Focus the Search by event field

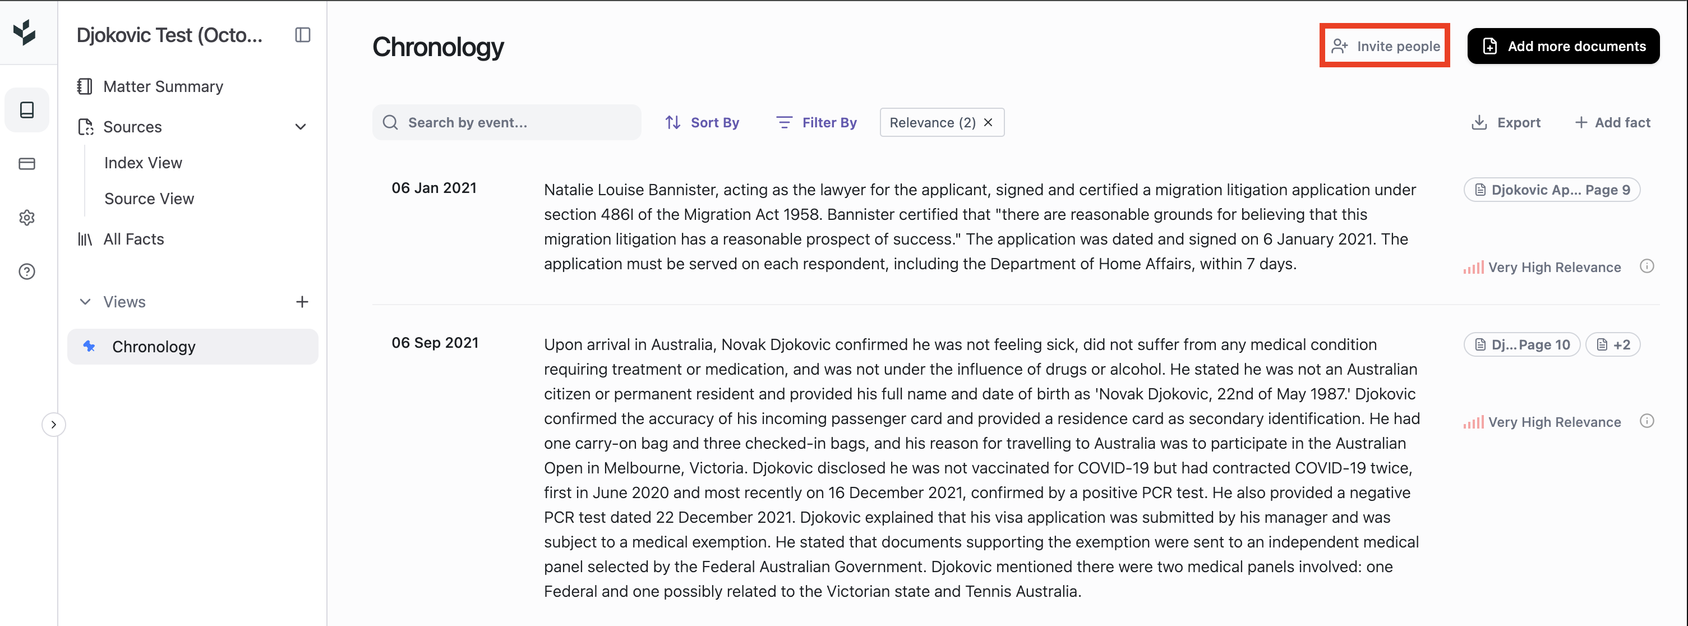tap(506, 123)
